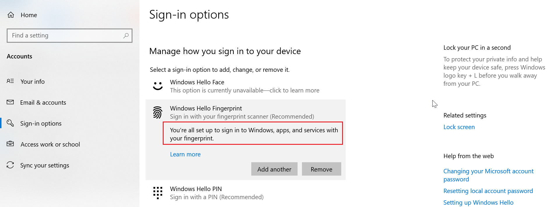Select Sign-in options in the sidebar
This screenshot has width=557, height=207.
(41, 123)
